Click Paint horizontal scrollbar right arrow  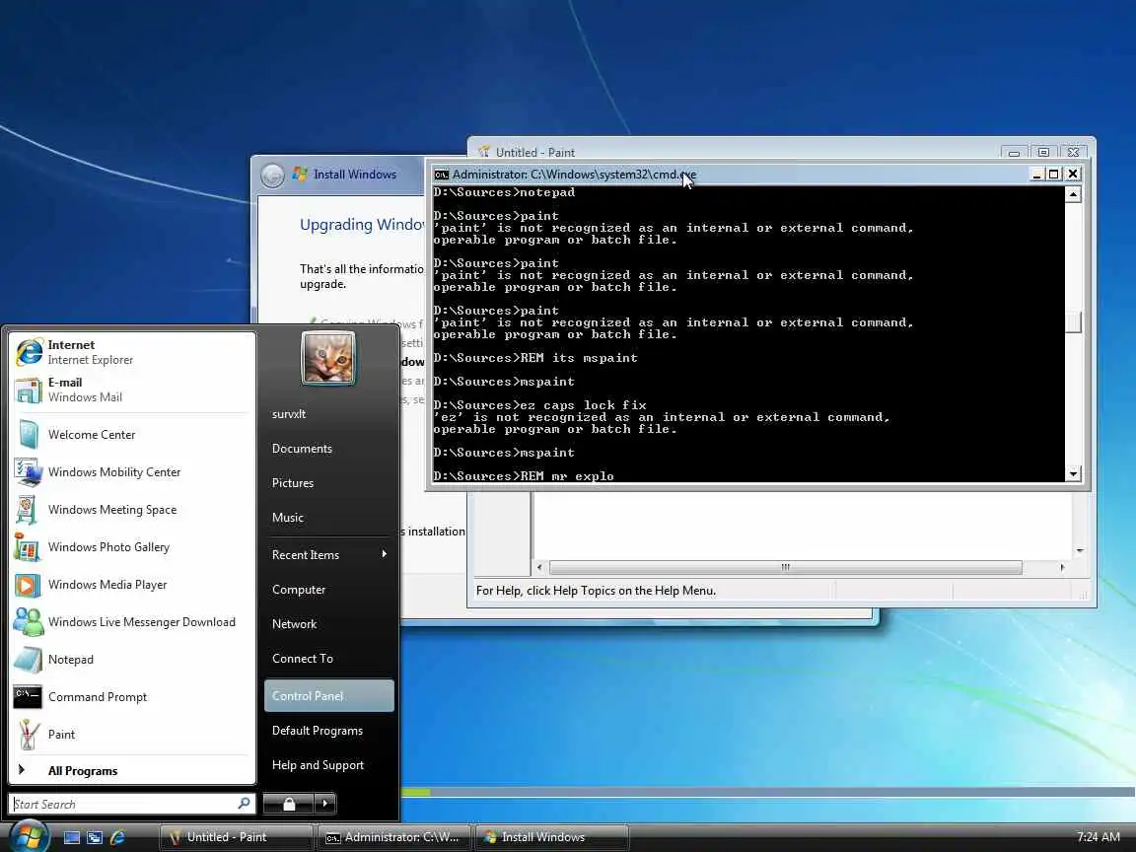1062,567
